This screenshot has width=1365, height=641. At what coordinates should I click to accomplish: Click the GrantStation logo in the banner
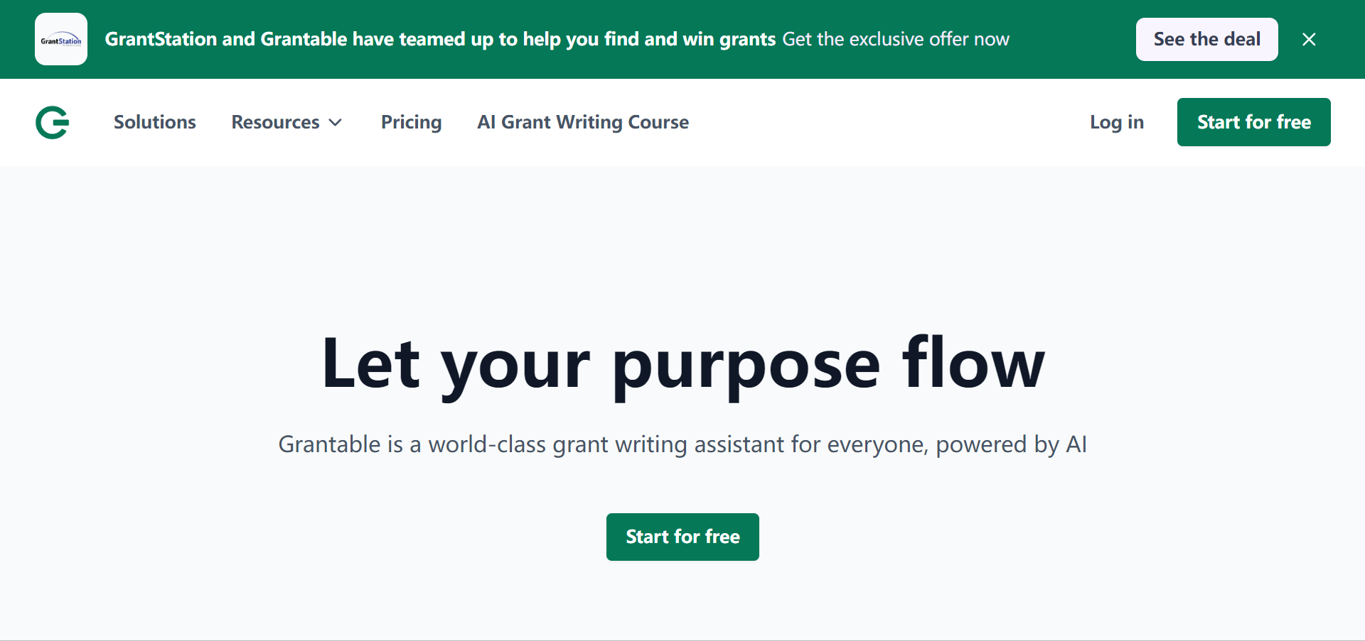point(61,39)
